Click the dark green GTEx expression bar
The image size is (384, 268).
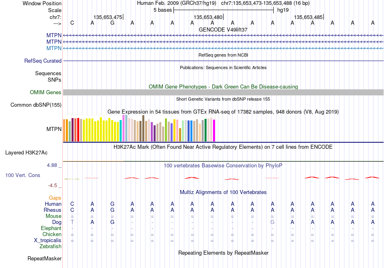[205, 130]
